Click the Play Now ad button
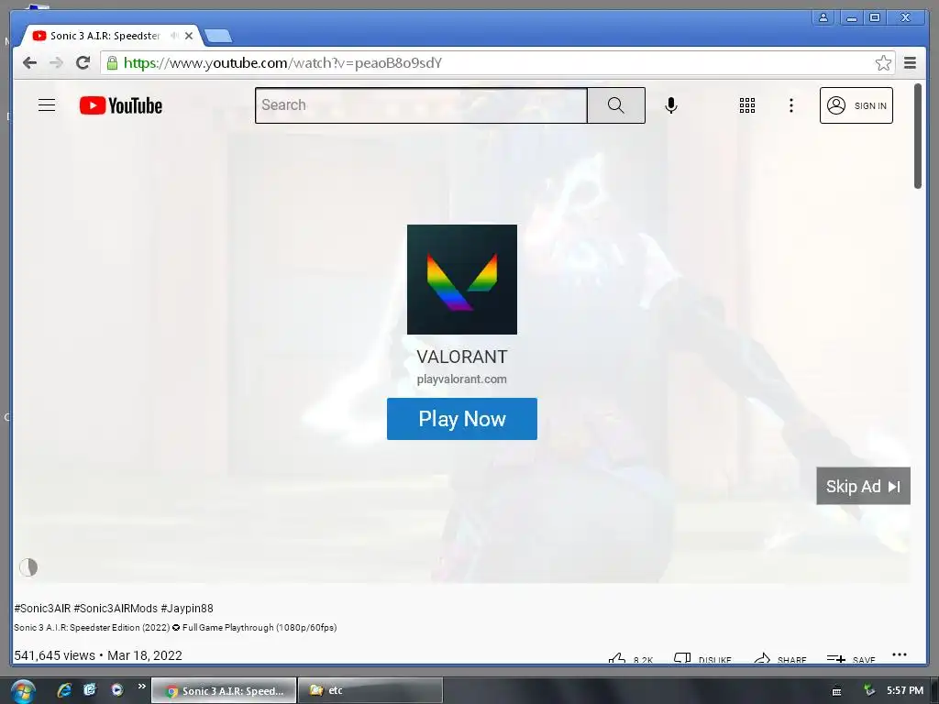This screenshot has width=939, height=704. [462, 419]
